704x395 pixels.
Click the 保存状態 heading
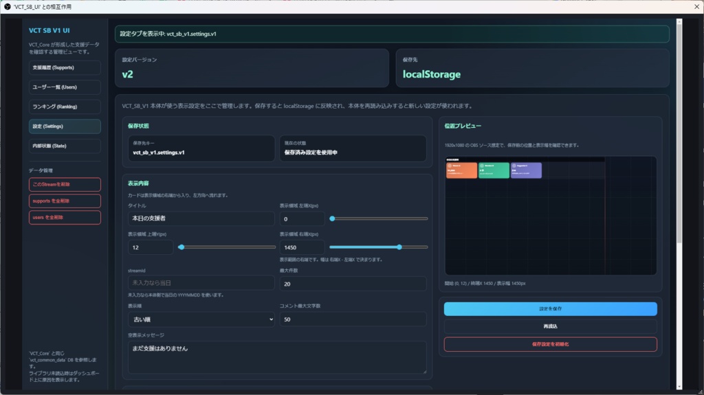(x=138, y=126)
